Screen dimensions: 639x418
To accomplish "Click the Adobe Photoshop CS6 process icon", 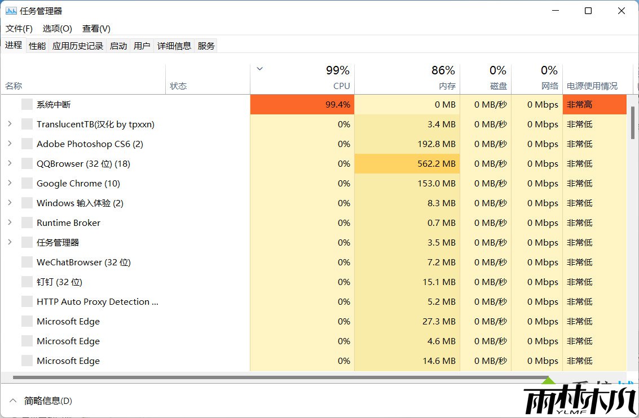I will tap(27, 144).
